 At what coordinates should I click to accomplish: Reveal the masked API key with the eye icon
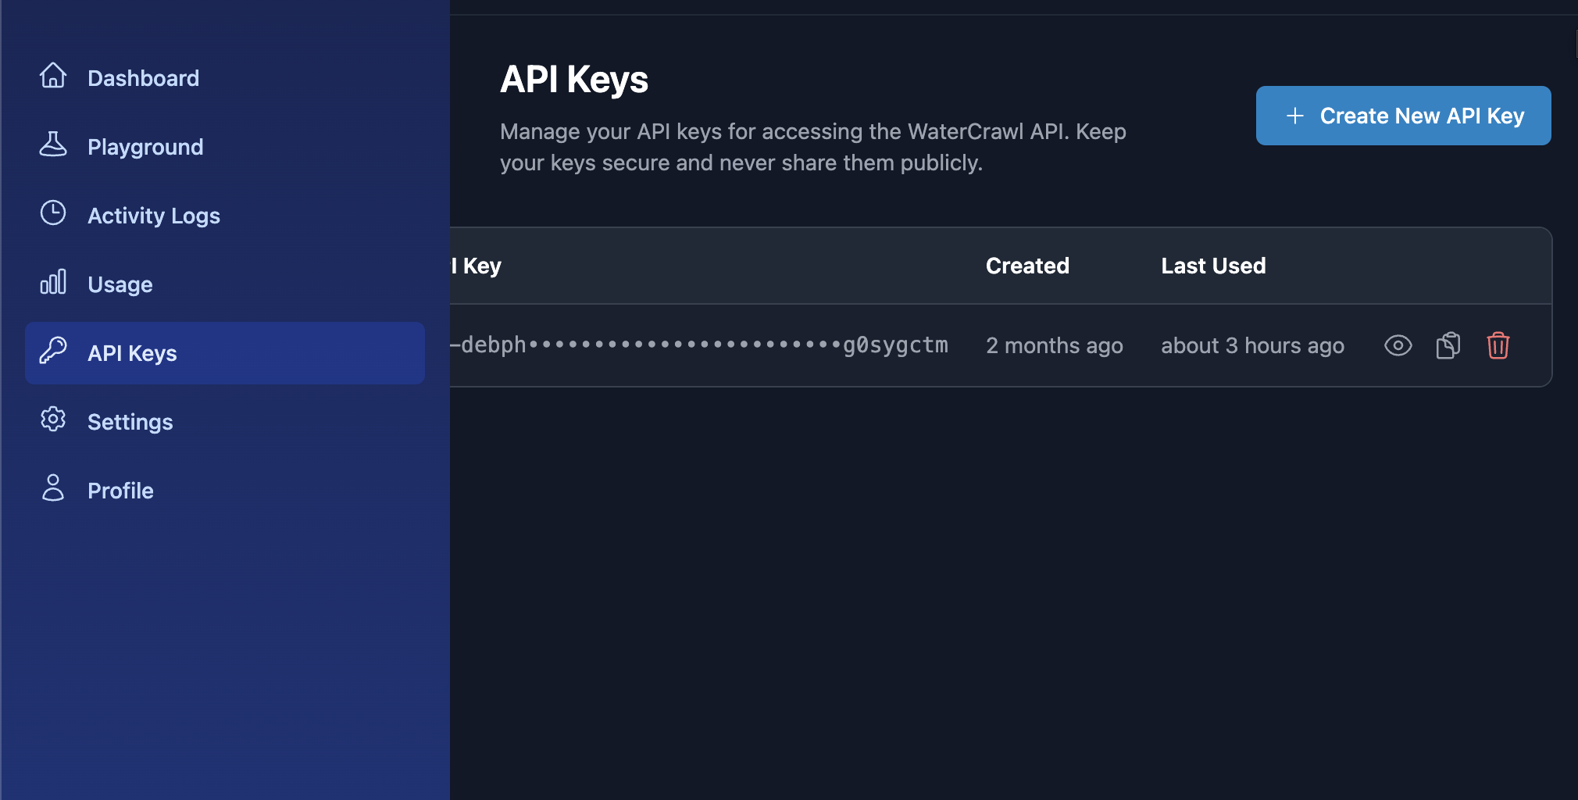pyautogui.click(x=1398, y=345)
